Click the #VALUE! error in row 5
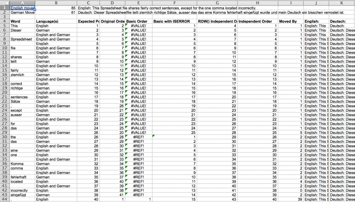Image resolution: width=355 pixels, height=202 pixels. [139, 26]
